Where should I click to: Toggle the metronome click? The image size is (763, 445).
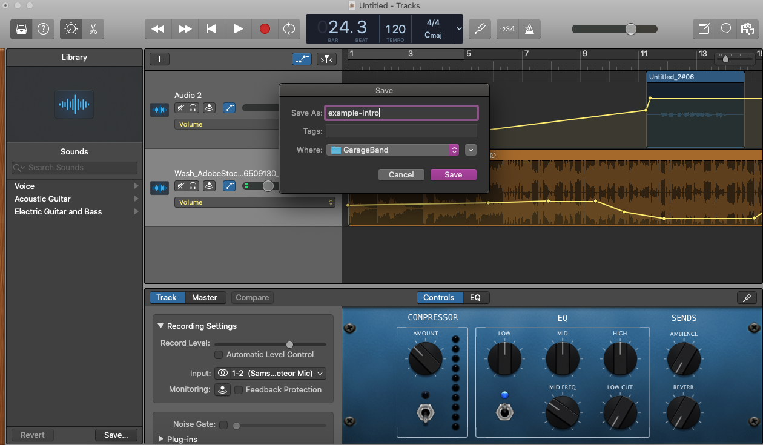(529, 29)
